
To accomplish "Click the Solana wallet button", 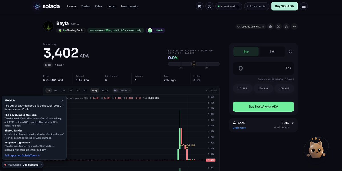I will pyautogui.click(x=256, y=6).
